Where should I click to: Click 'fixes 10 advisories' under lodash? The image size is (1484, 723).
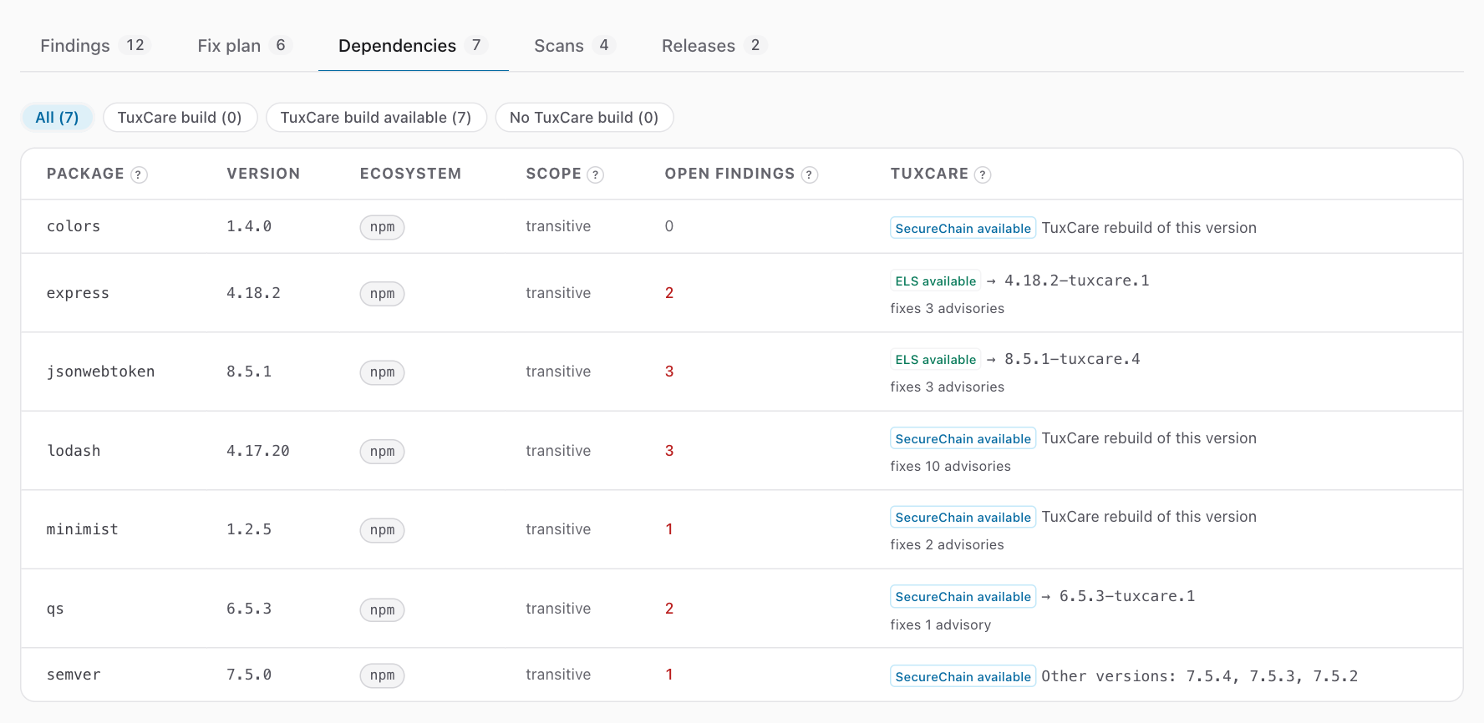point(950,466)
